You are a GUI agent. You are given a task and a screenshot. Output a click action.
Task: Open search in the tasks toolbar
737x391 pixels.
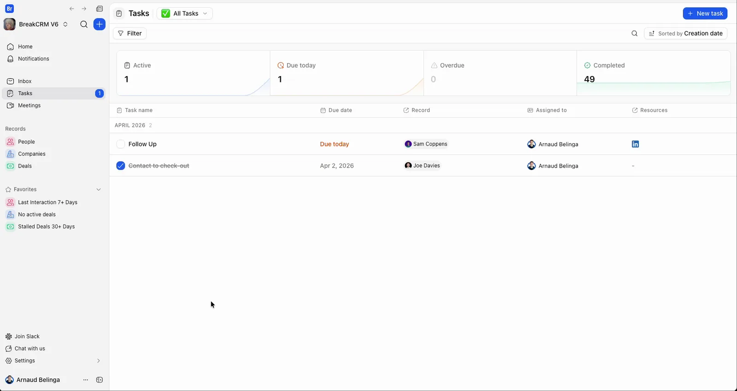coord(634,33)
